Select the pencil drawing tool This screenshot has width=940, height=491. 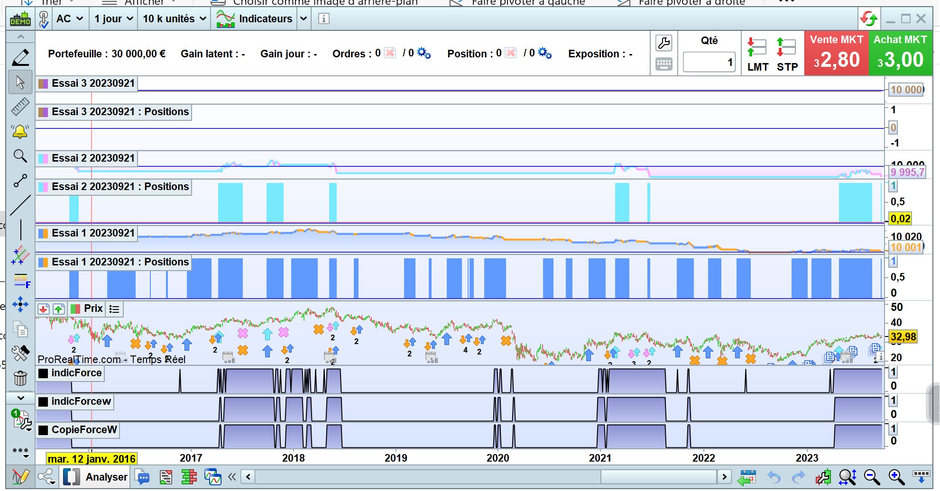click(x=20, y=58)
